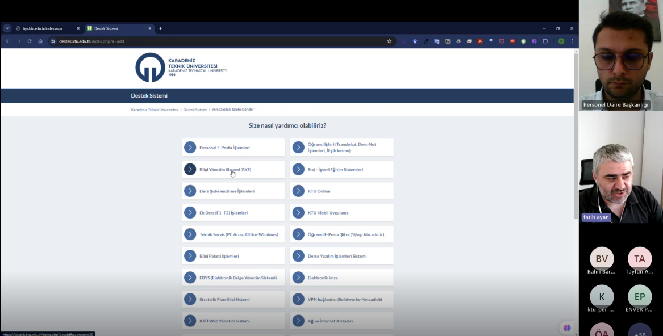Viewport: 663px width, 336px height.
Task: Open the Google Drive extension icon
Action: click(x=458, y=41)
